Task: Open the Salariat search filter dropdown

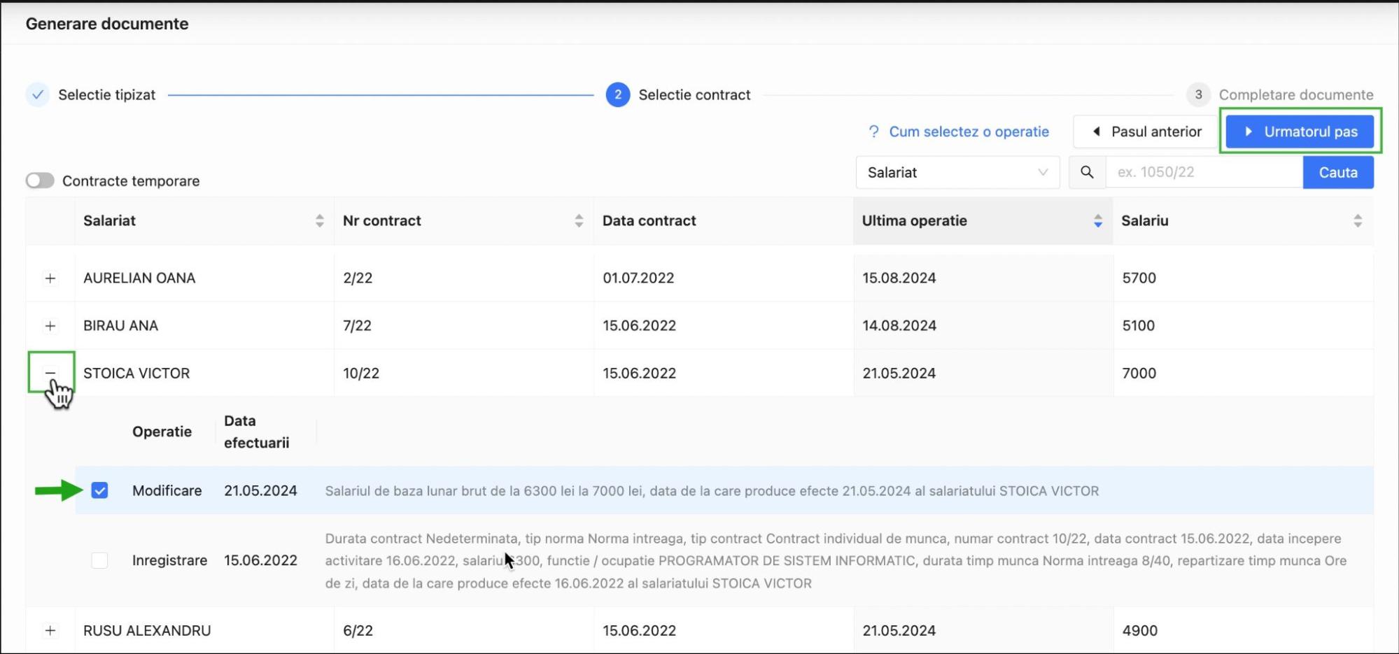Action: click(x=957, y=172)
